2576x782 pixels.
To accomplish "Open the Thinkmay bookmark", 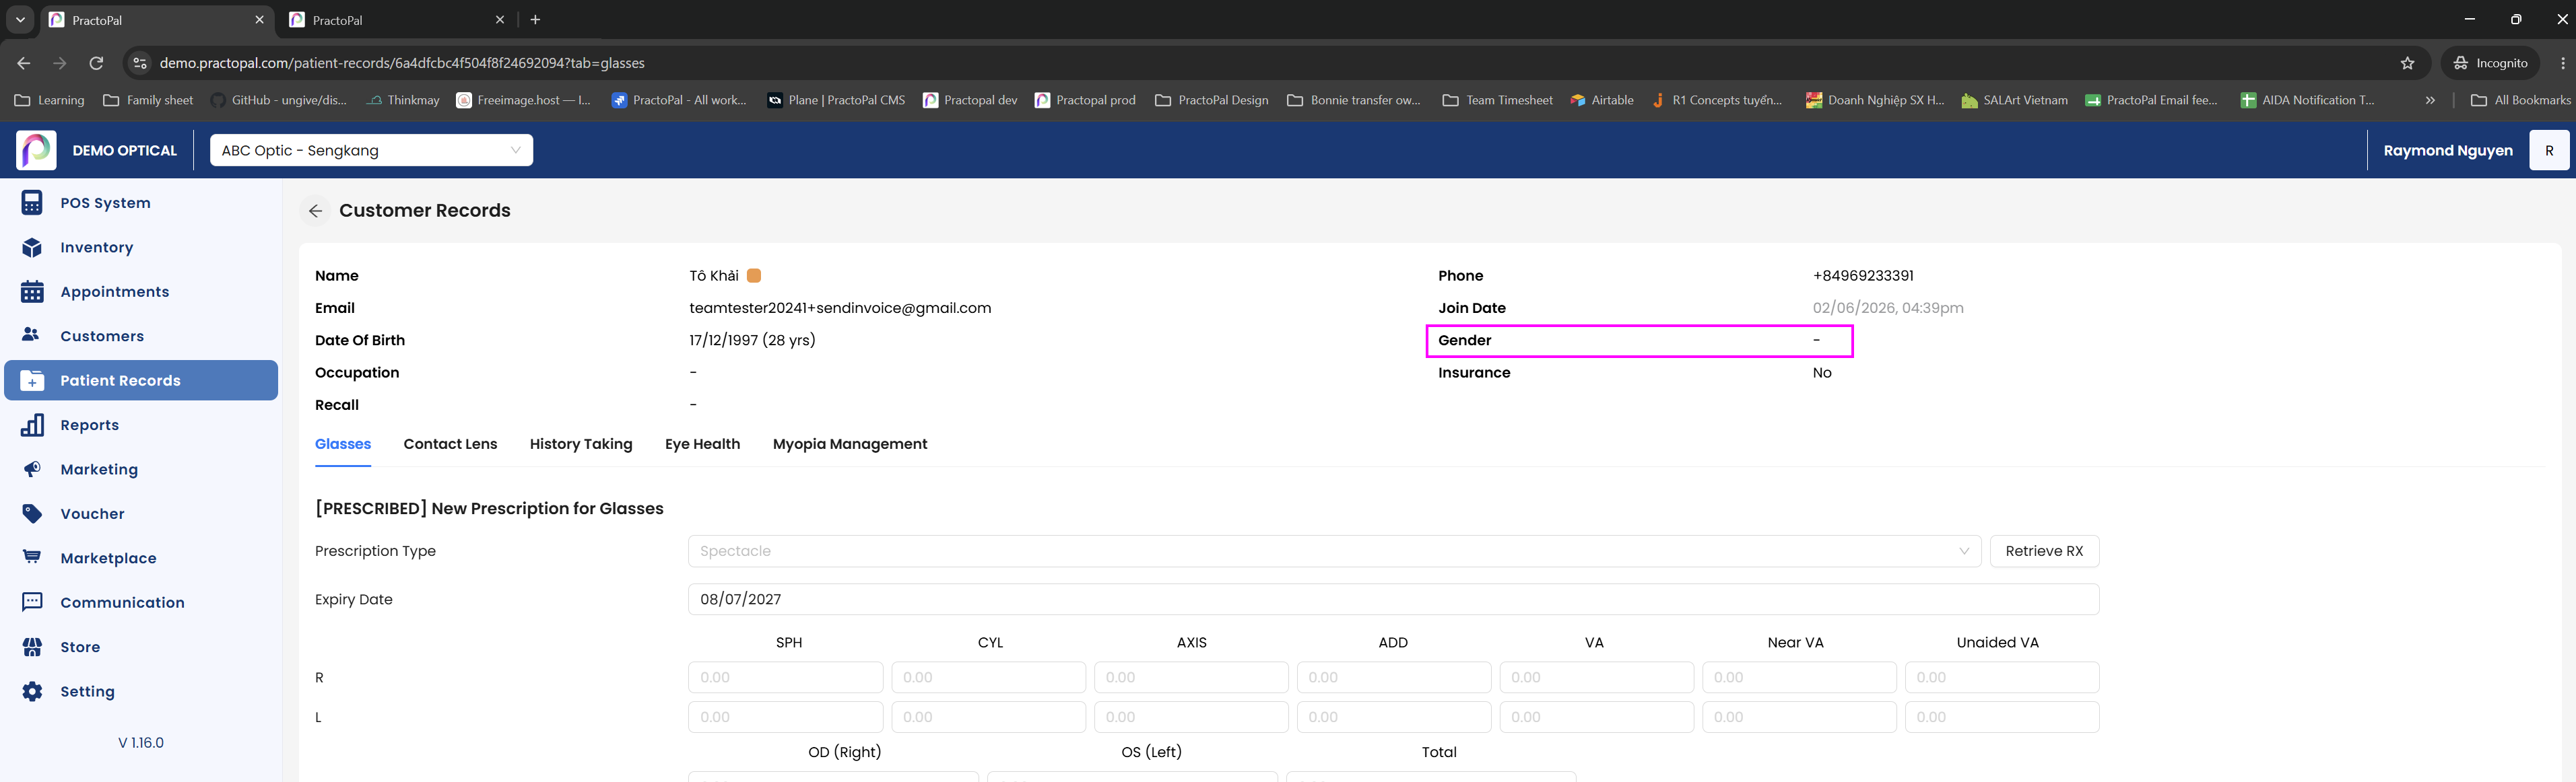I will tap(402, 100).
